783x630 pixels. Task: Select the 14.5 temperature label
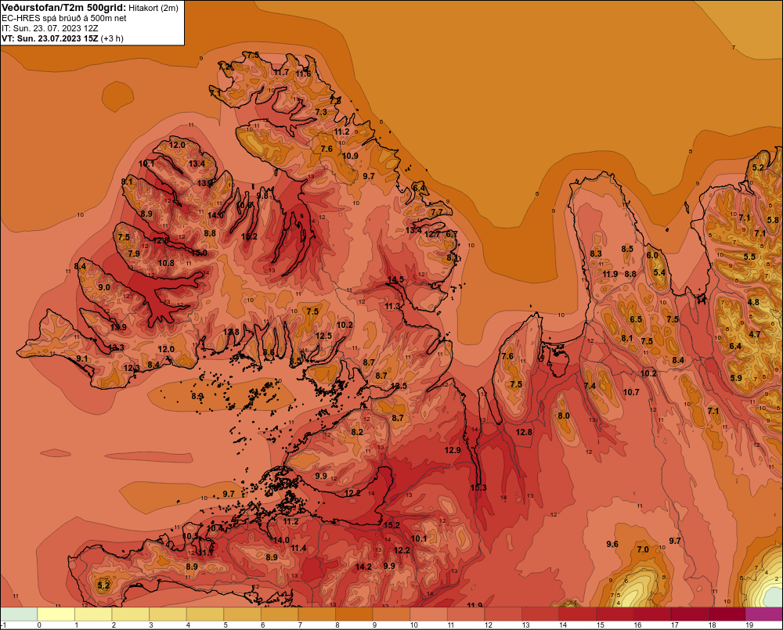click(x=395, y=279)
